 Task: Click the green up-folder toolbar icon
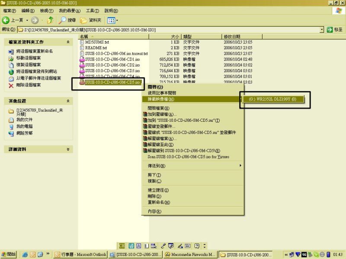50,20
